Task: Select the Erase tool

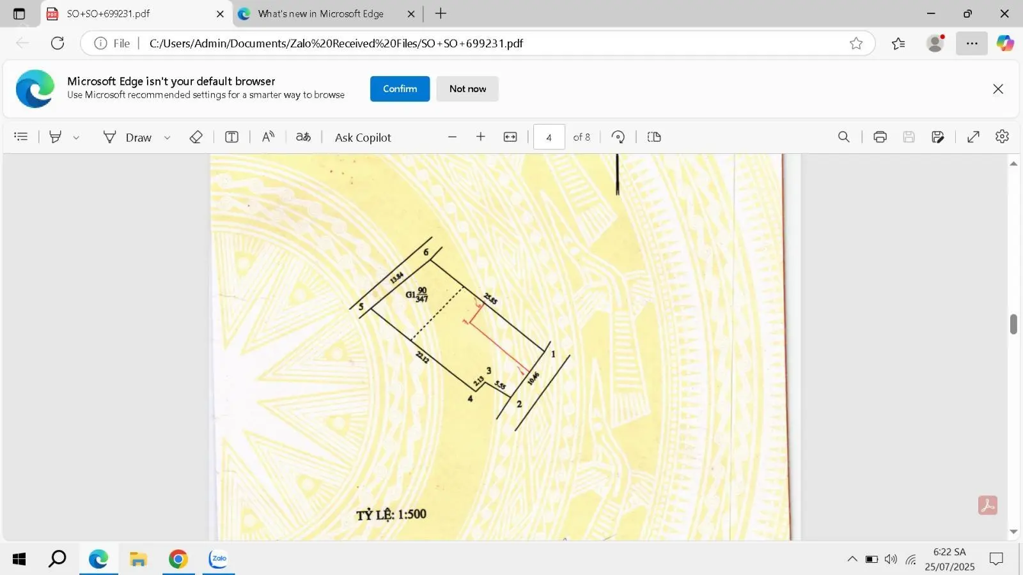Action: [196, 137]
